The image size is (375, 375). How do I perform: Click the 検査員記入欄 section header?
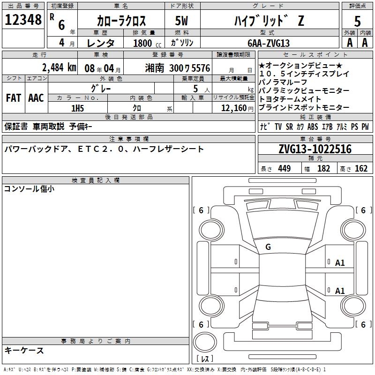point(96,180)
